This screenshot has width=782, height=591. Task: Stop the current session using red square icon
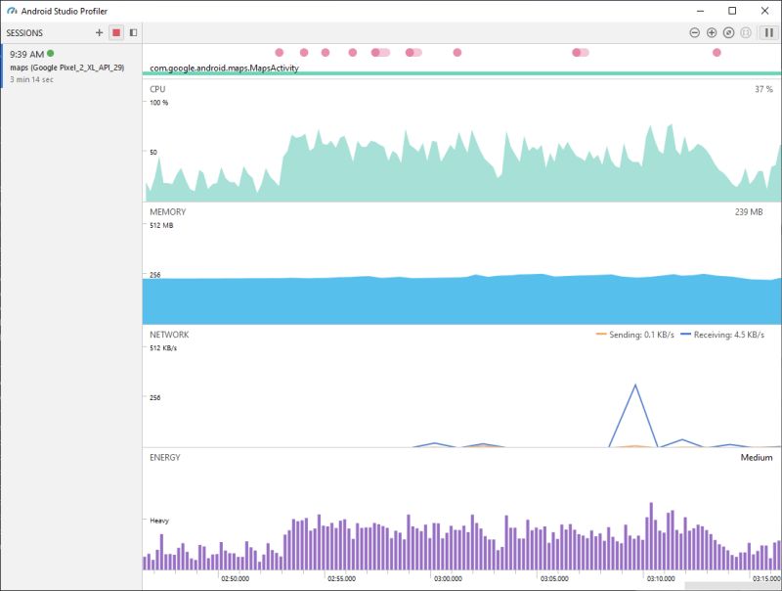[x=116, y=32]
